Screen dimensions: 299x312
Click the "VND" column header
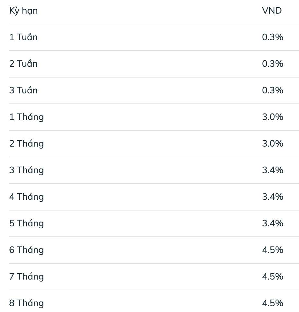[272, 11]
